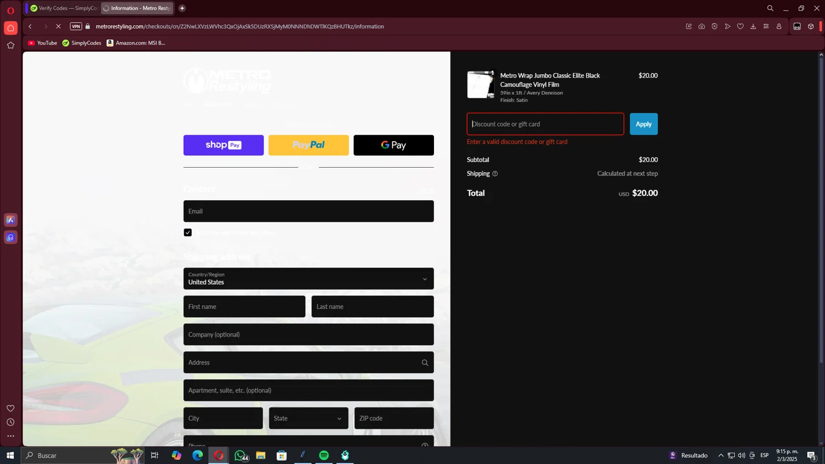Uncheck the email offers checkbox
825x464 pixels.
coord(188,233)
